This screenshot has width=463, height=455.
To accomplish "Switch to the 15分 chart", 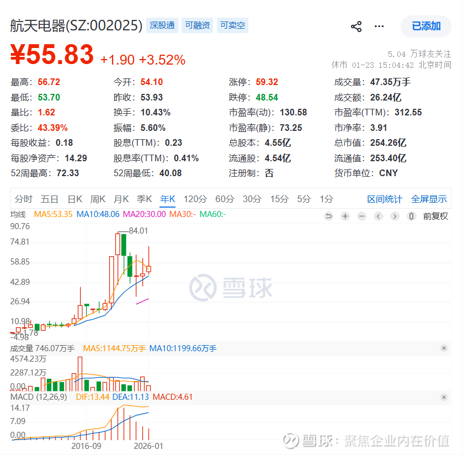I will (279, 199).
